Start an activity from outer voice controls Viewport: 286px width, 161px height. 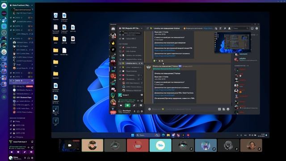click(x=25, y=152)
